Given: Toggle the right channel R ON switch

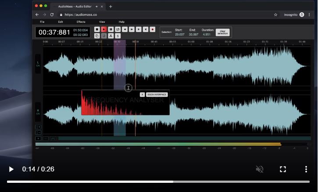Looking at the screenshot, I should tap(38, 112).
